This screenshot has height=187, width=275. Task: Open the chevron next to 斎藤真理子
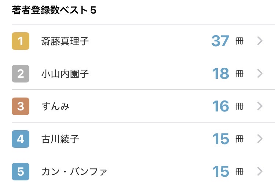pyautogui.click(x=260, y=41)
